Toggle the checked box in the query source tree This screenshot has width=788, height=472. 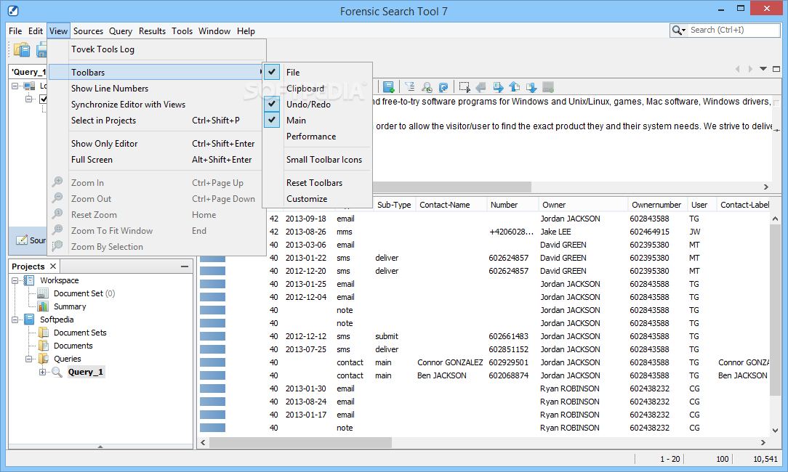click(x=44, y=99)
